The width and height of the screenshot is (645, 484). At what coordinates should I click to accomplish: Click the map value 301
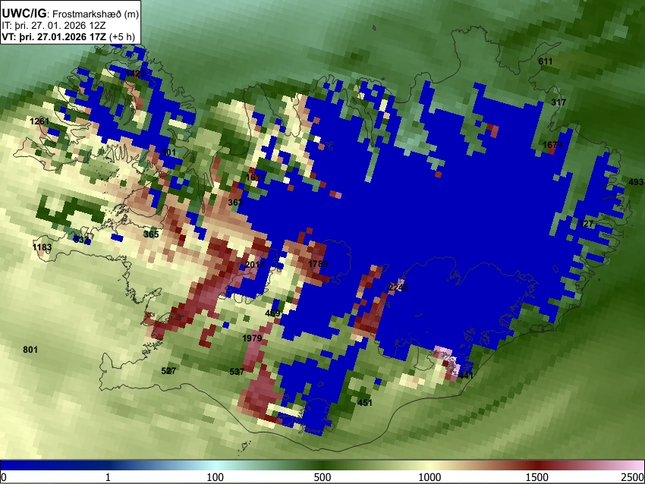point(168,152)
